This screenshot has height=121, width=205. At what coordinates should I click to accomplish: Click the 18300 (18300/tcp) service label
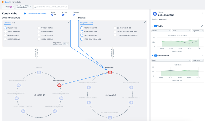[x=47, y=39]
